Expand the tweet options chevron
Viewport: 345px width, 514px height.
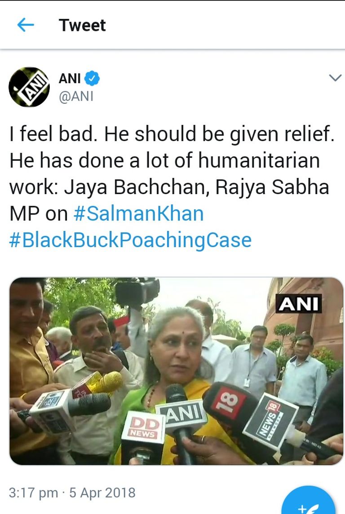[x=335, y=78]
